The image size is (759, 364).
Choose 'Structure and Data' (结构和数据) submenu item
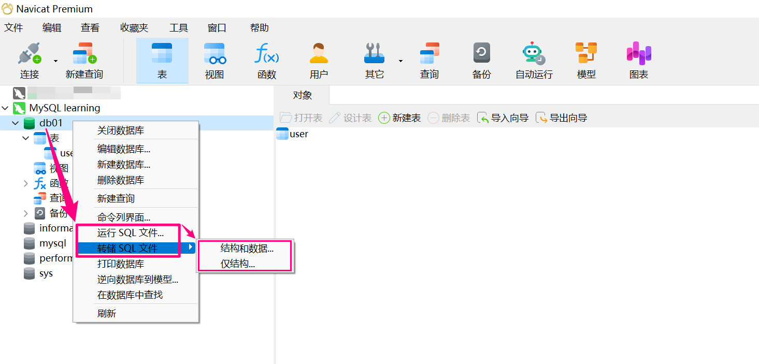247,249
